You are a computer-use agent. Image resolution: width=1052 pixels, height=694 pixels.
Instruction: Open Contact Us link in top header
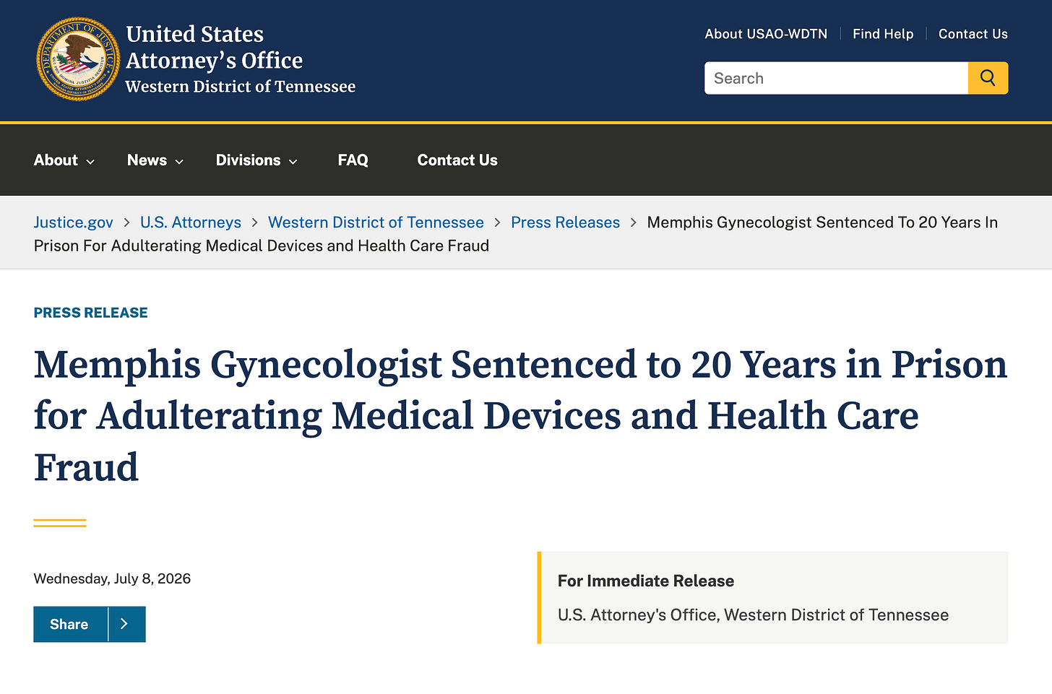point(973,34)
